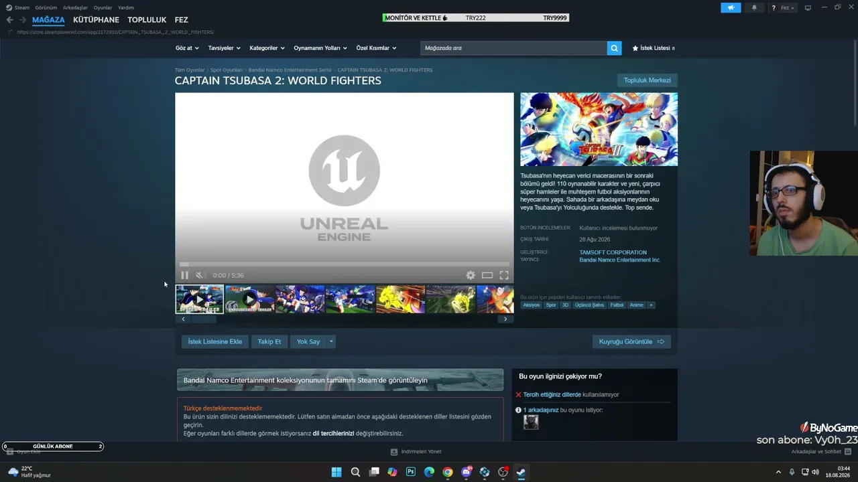The height and width of the screenshot is (482, 858).
Task: Open the Steam announcements megaphone button
Action: click(731, 8)
